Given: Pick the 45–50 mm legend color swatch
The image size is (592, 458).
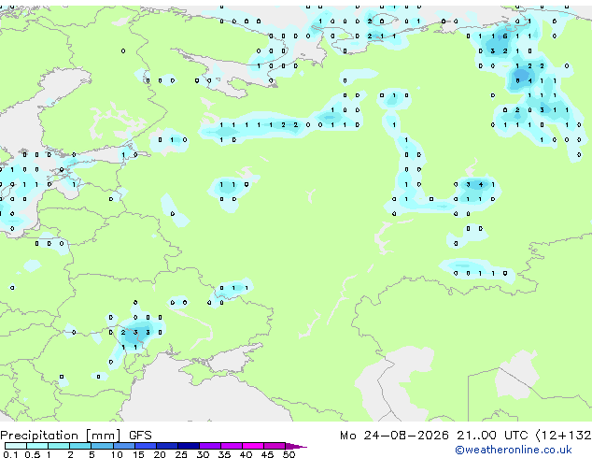Looking at the screenshot, I should 275,446.
